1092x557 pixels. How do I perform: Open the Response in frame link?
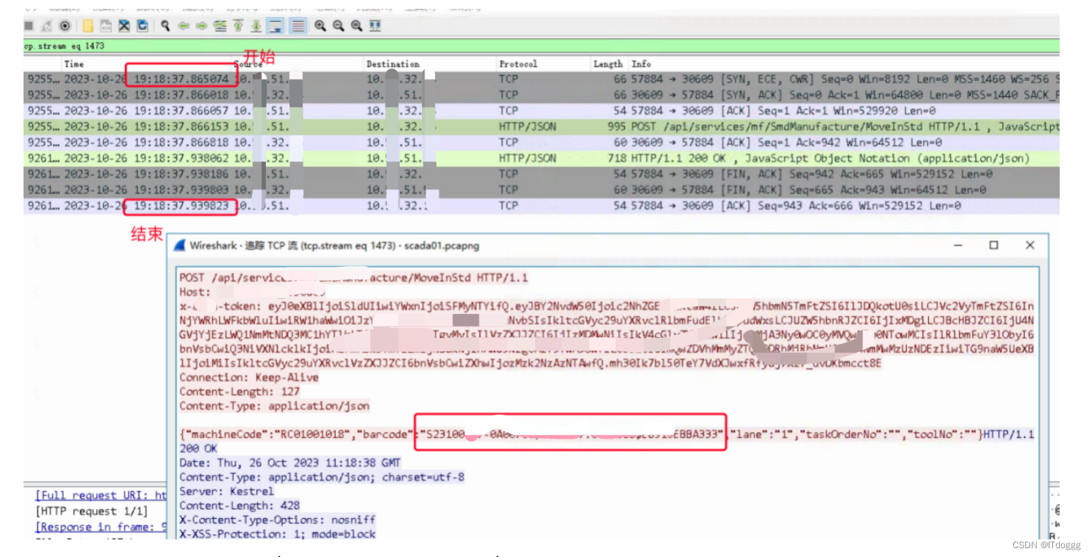pos(101,527)
